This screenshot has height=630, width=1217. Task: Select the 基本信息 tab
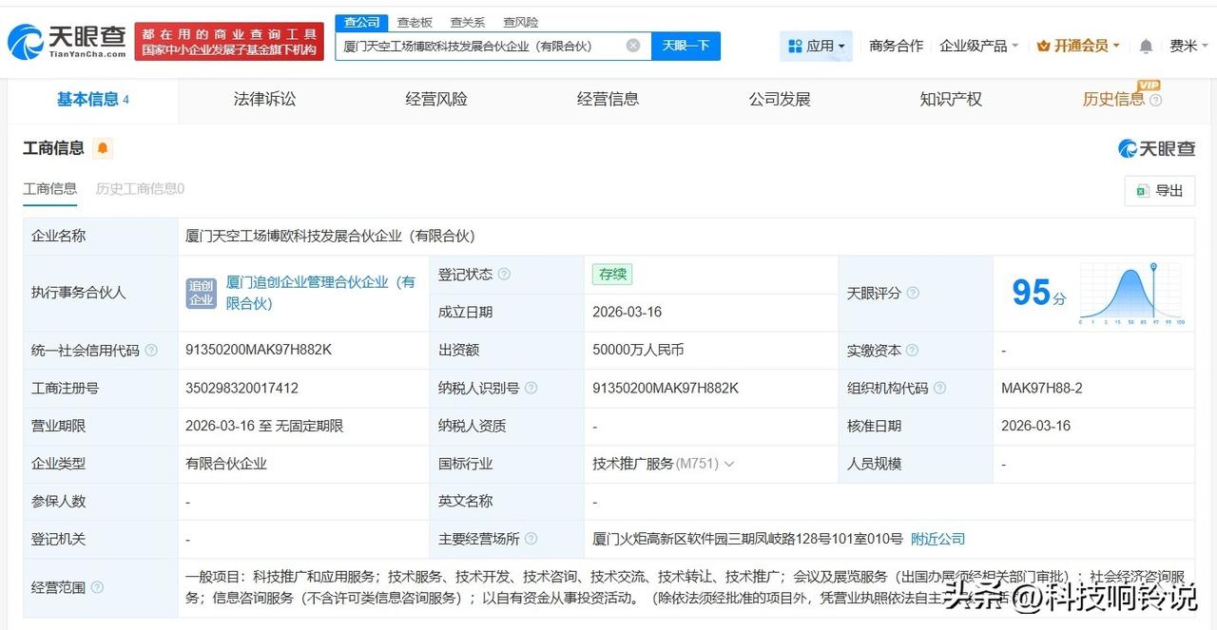[x=92, y=100]
